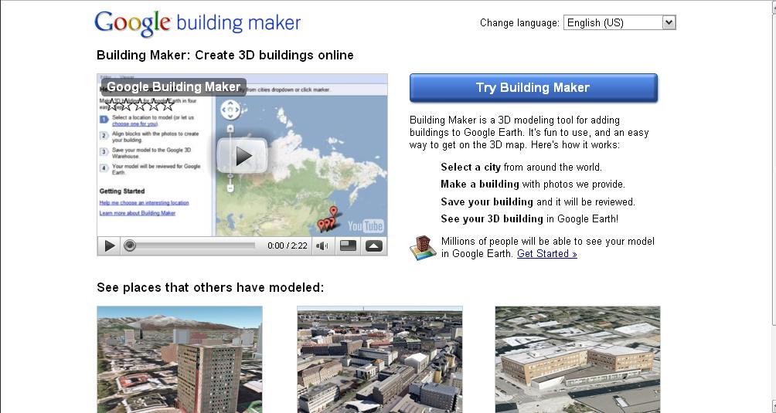This screenshot has height=413, width=776.
Task: Click the red map markers in video
Action: click(x=328, y=220)
